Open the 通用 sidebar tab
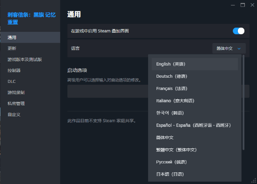 click(x=30, y=37)
